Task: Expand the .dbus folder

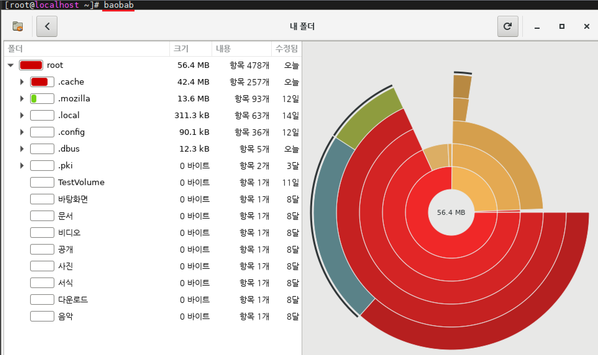Action: coord(22,149)
